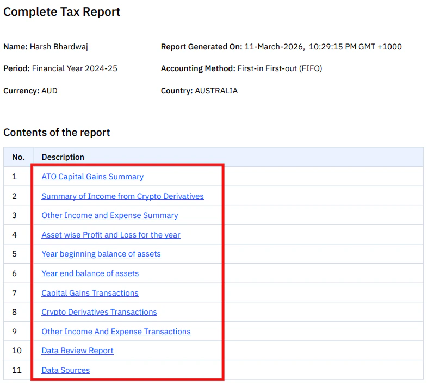Open the Data Review Report link
The width and height of the screenshot is (434, 387).
tap(77, 351)
